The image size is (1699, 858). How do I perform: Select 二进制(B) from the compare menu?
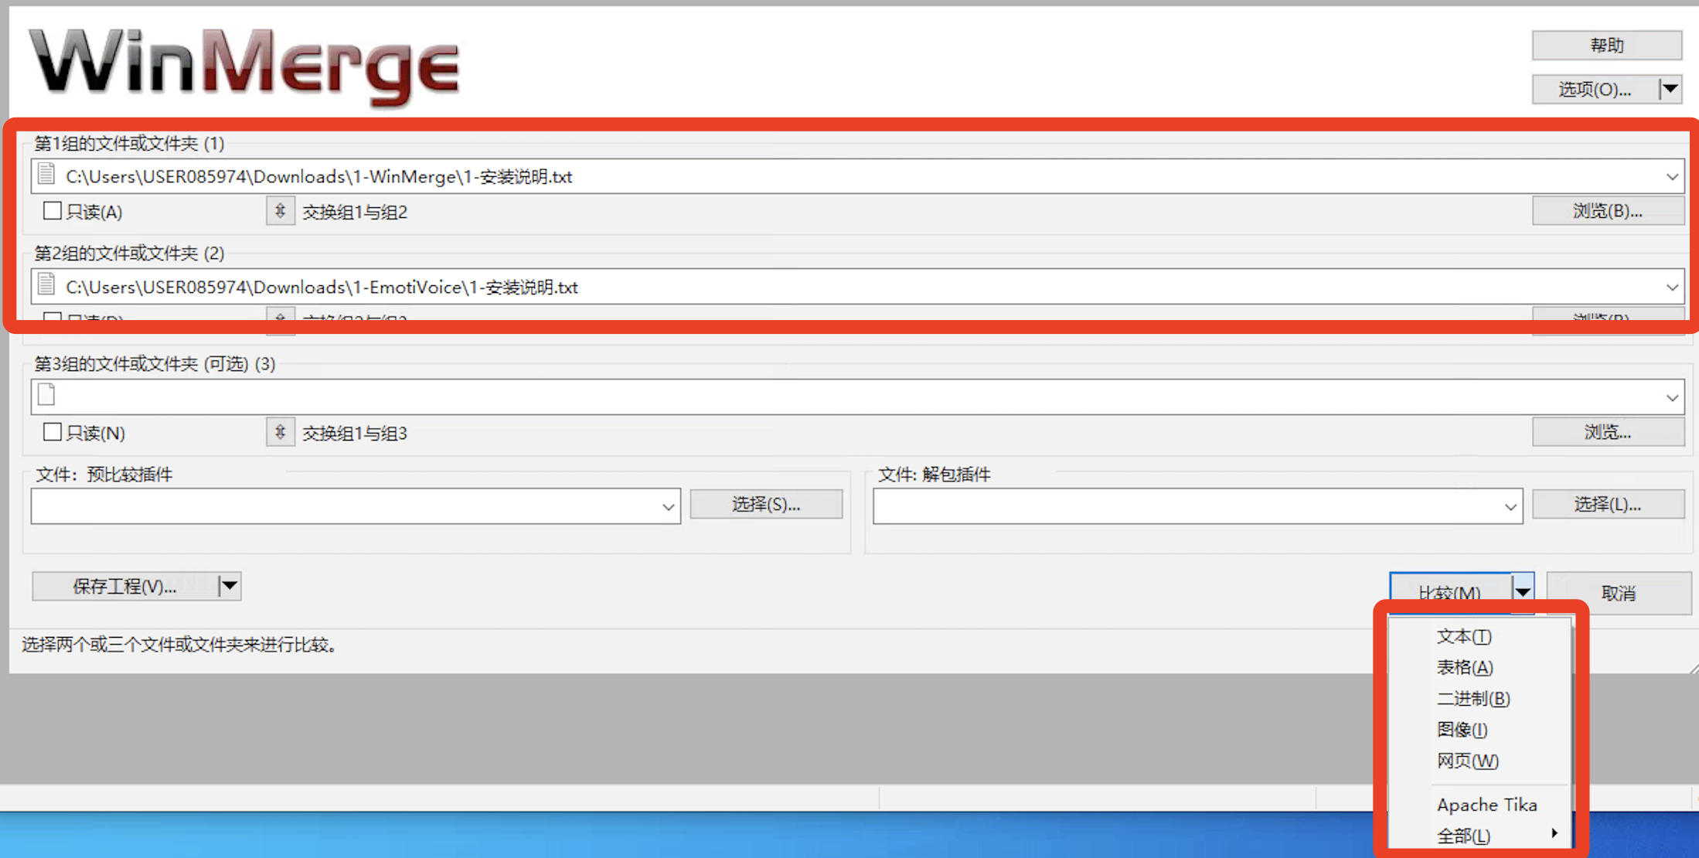tap(1473, 698)
